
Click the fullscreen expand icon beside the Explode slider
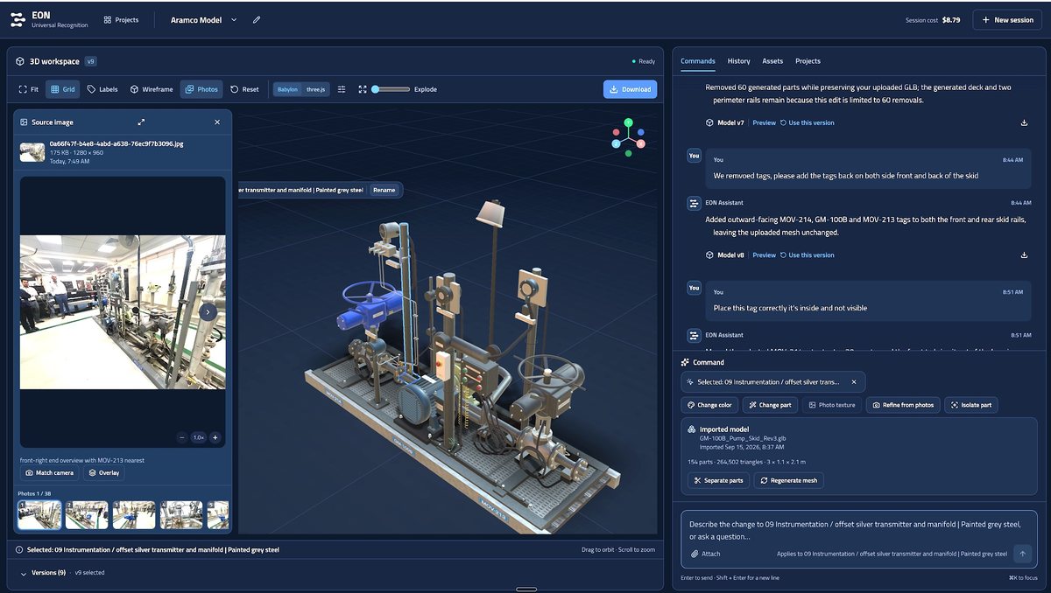363,89
